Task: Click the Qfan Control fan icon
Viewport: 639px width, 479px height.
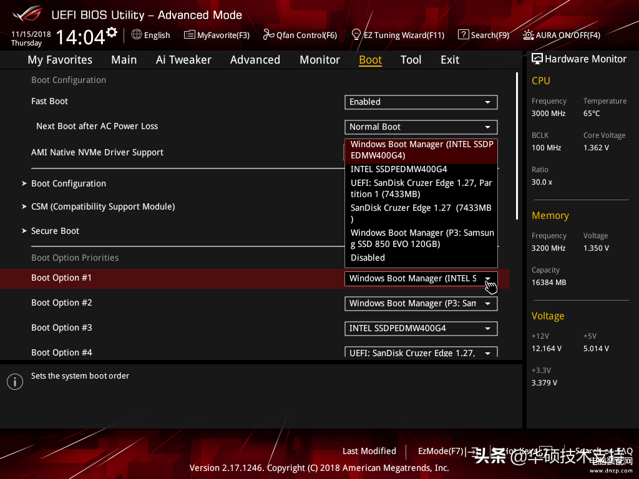Action: point(268,35)
